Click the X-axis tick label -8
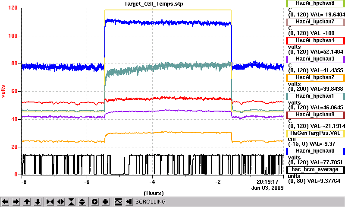The height and width of the screenshot is (207, 345). pyautogui.click(x=24, y=182)
